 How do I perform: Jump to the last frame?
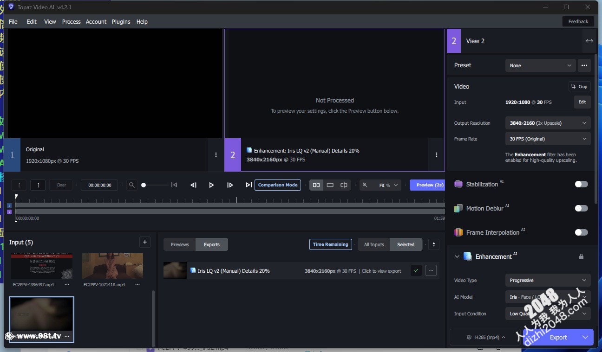tap(249, 185)
